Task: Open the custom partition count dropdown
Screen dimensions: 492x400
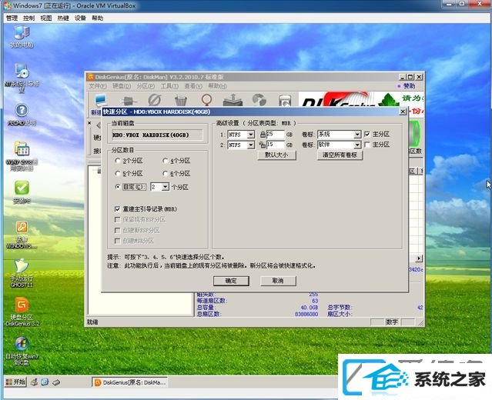Action: pos(166,187)
